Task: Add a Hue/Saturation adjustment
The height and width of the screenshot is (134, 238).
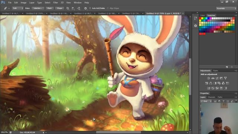Action: (x=207, y=83)
